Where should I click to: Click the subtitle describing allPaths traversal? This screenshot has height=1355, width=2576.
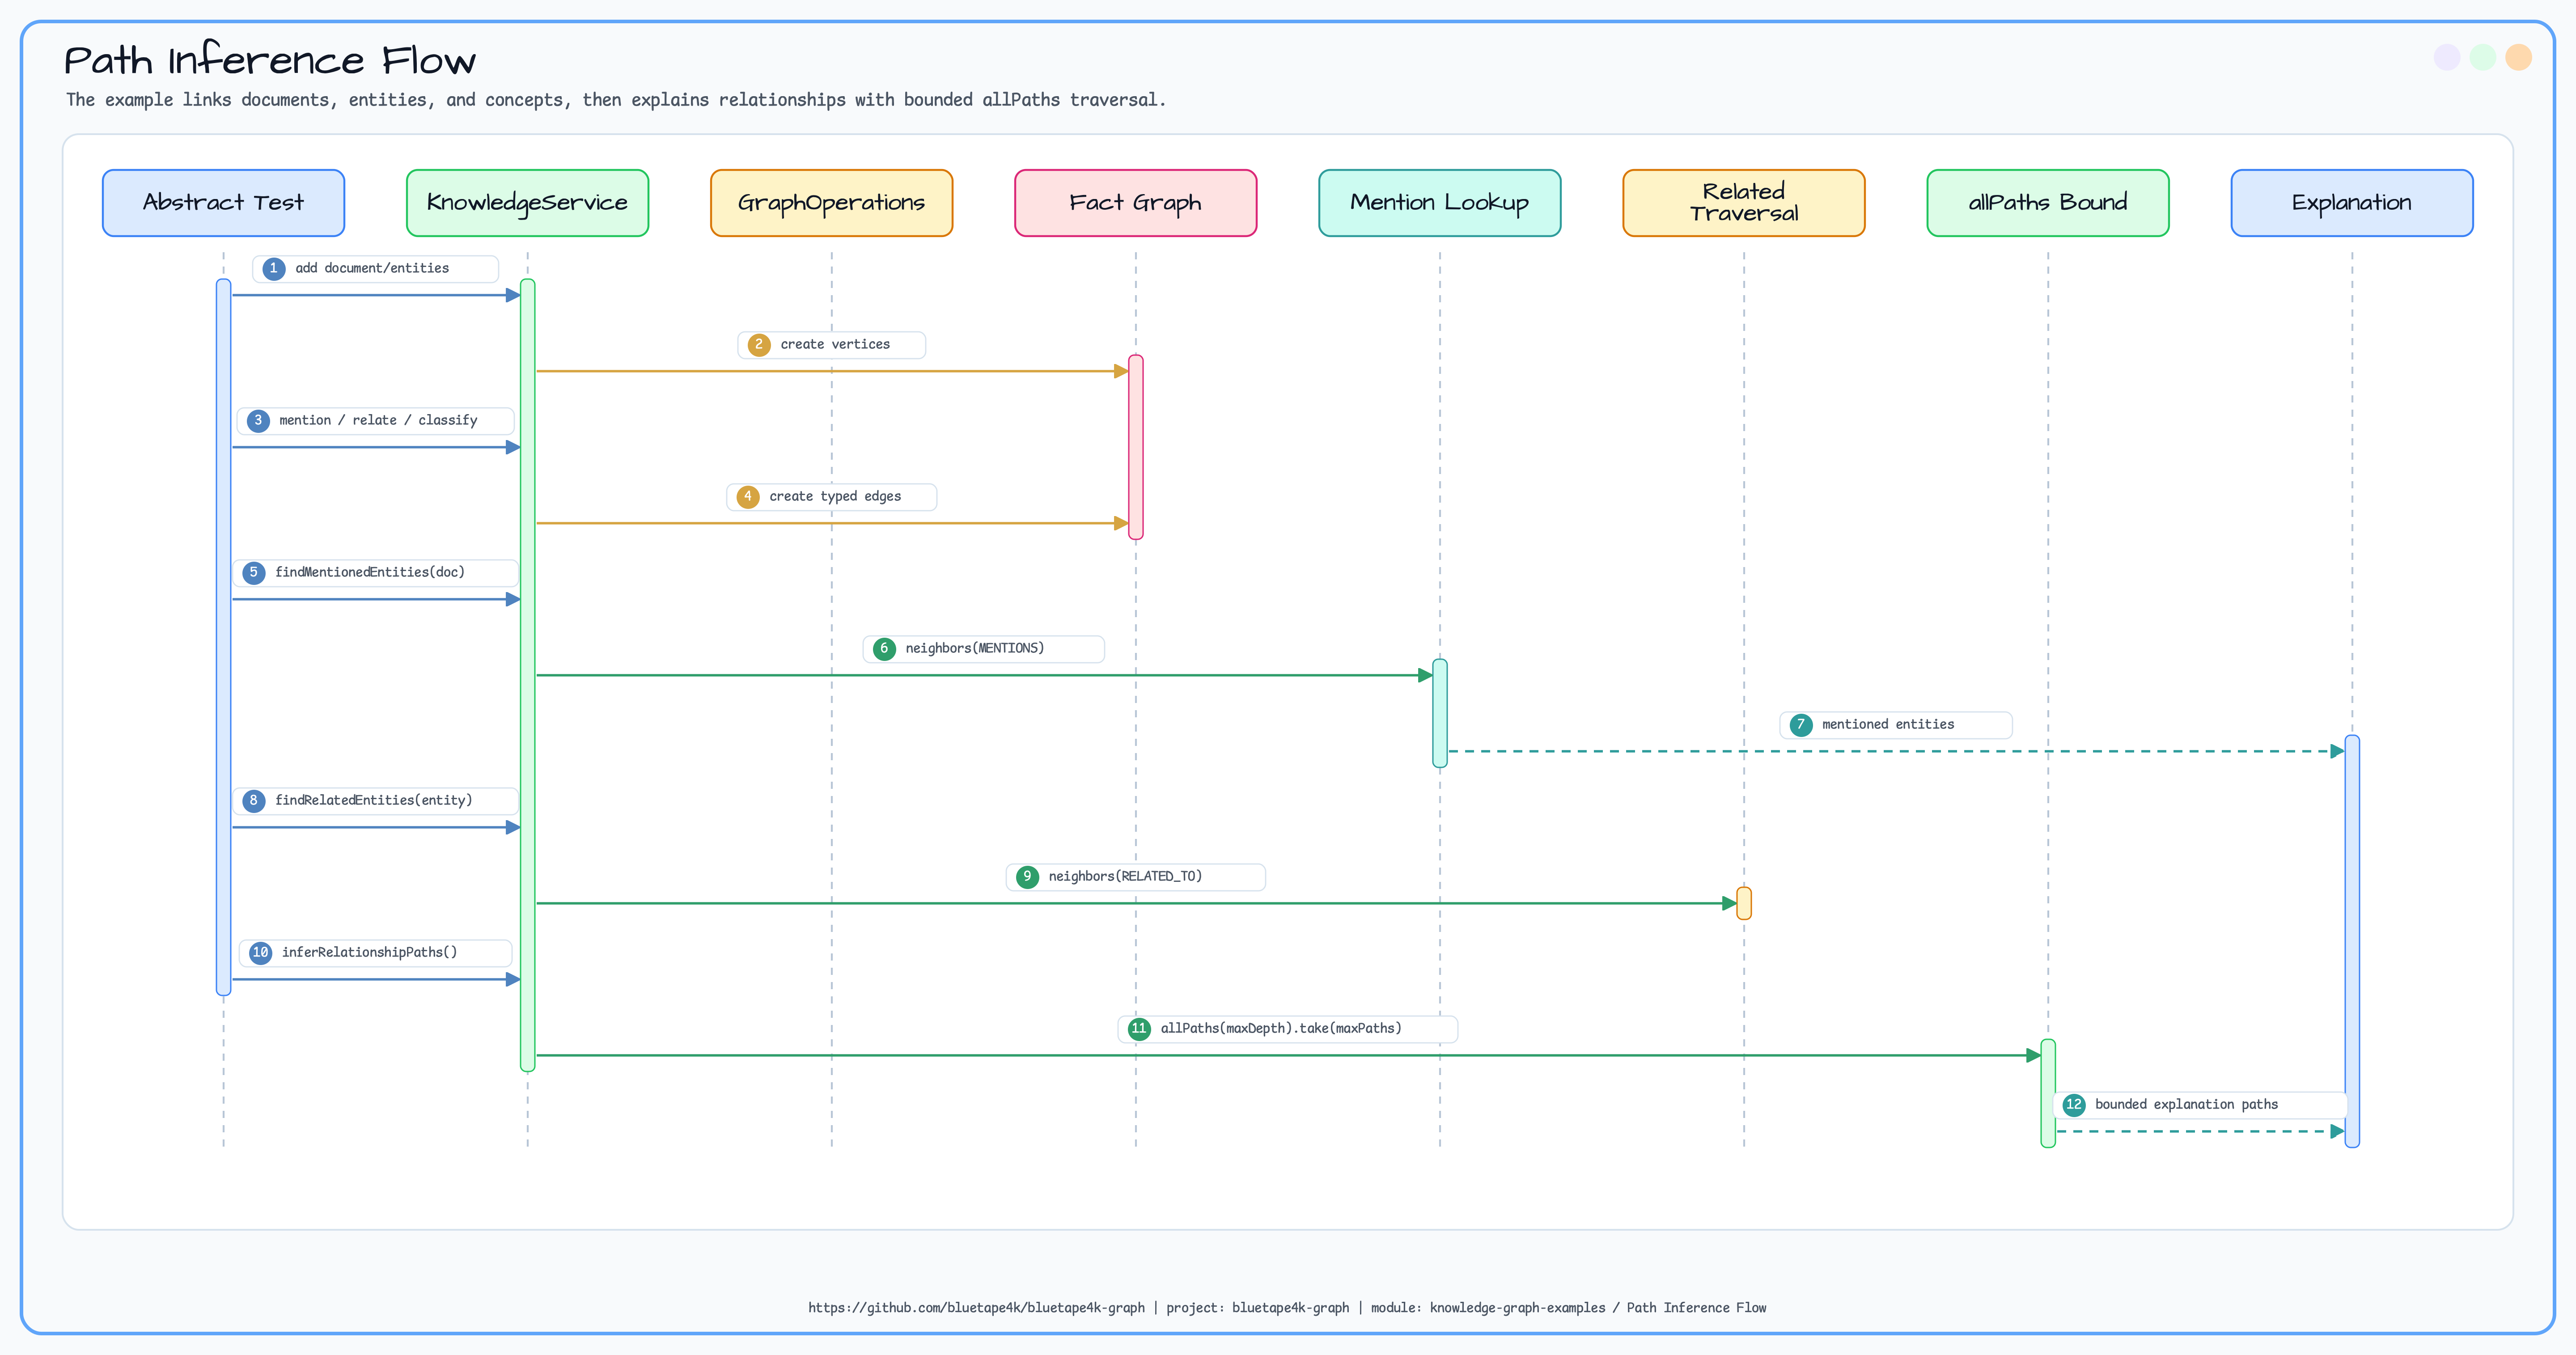click(616, 100)
